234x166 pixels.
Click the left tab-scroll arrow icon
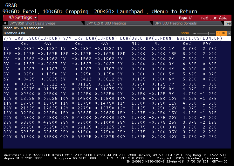pos(5,23)
